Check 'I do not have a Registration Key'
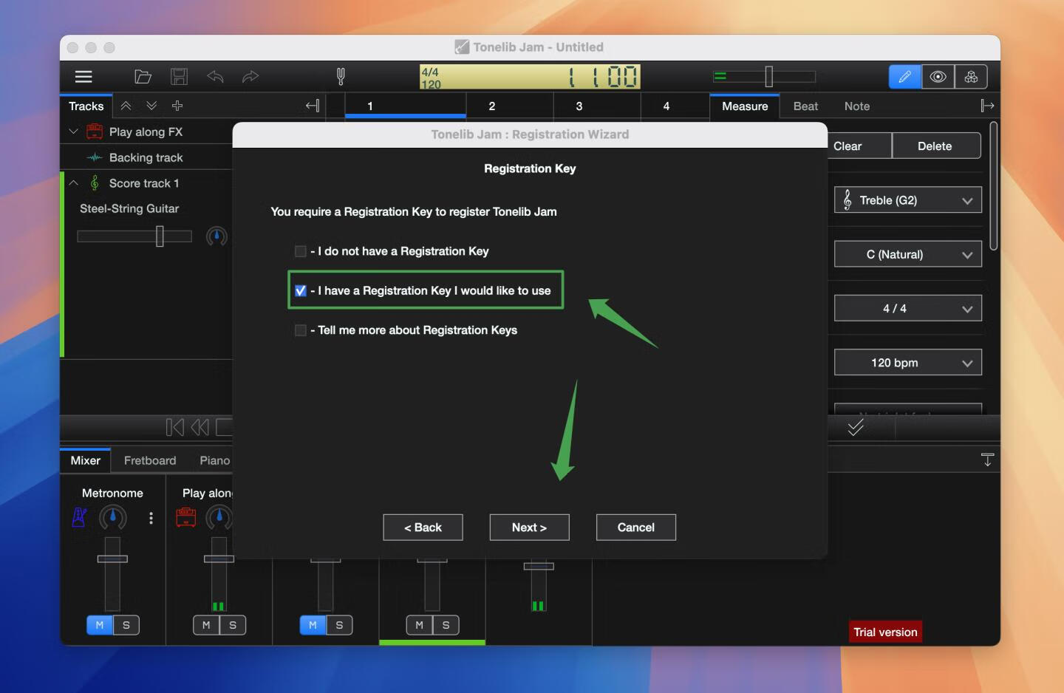1064x693 pixels. tap(300, 251)
